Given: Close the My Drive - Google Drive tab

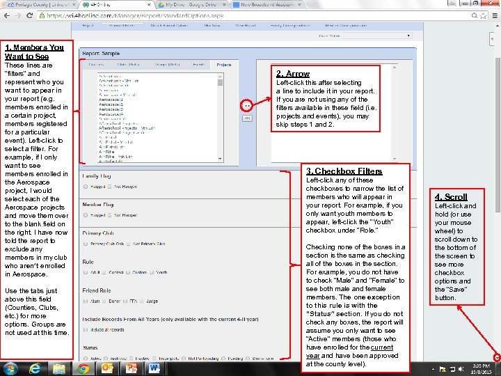Looking at the screenshot, I should [x=224, y=5].
